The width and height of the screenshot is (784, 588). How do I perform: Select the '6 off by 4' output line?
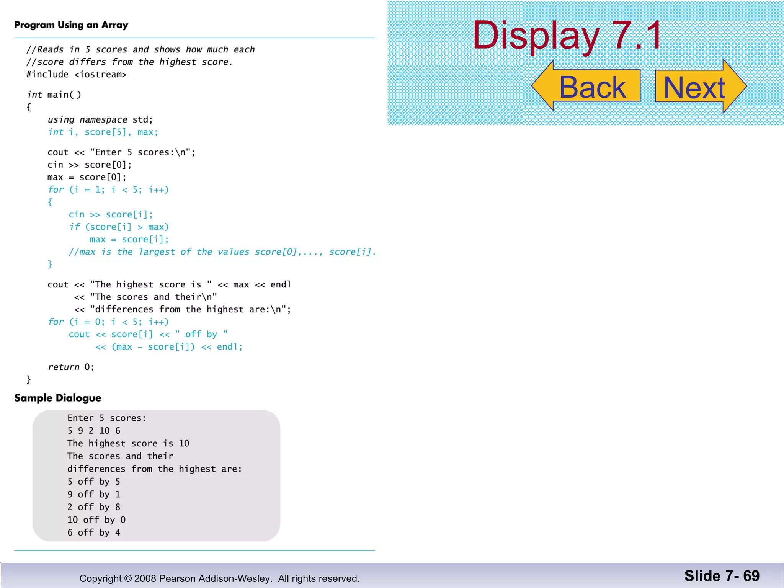(x=94, y=532)
